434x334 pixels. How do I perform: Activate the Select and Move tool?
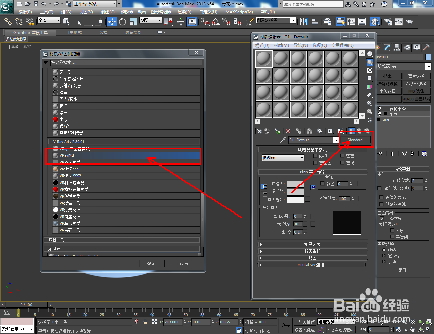tap(112, 22)
